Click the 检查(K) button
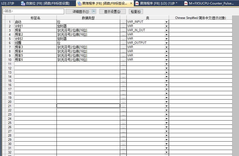The image size is (239, 156). pyautogui.click(x=136, y=12)
